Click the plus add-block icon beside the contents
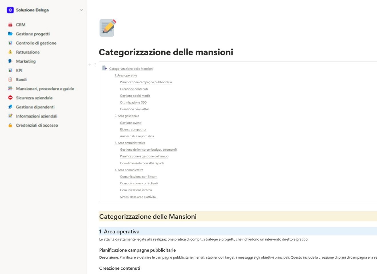This screenshot has height=274, width=377. 90,65
